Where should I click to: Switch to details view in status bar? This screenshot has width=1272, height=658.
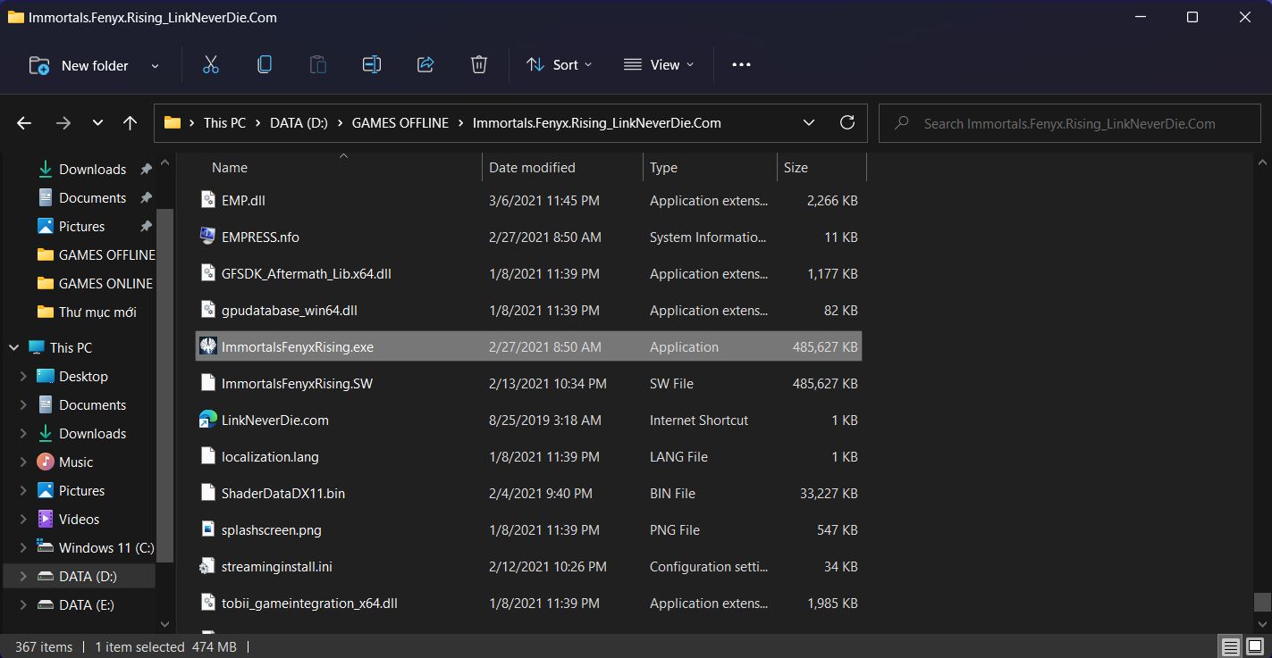[1231, 647]
